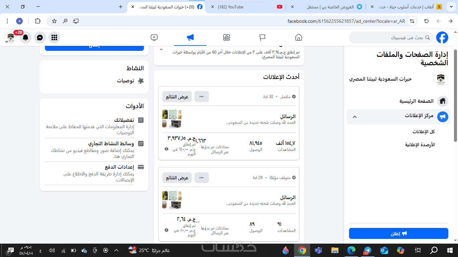Open Microsoft Teams from the taskbar
The image size is (458, 257).
[x=318, y=250]
